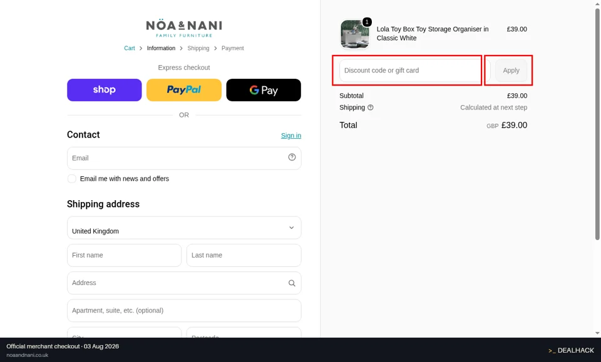The width and height of the screenshot is (601, 362).
Task: Focus the Last name field
Action: pos(244,255)
